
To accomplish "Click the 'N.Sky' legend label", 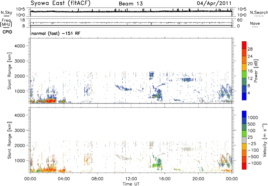I will point(6,12).
